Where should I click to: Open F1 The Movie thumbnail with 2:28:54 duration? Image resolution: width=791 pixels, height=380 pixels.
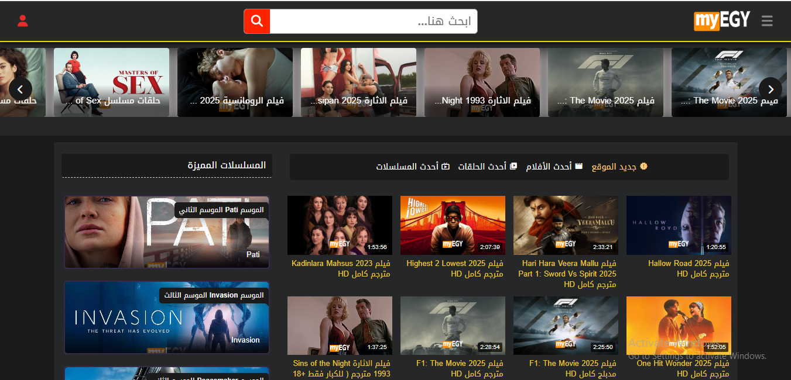point(453,326)
